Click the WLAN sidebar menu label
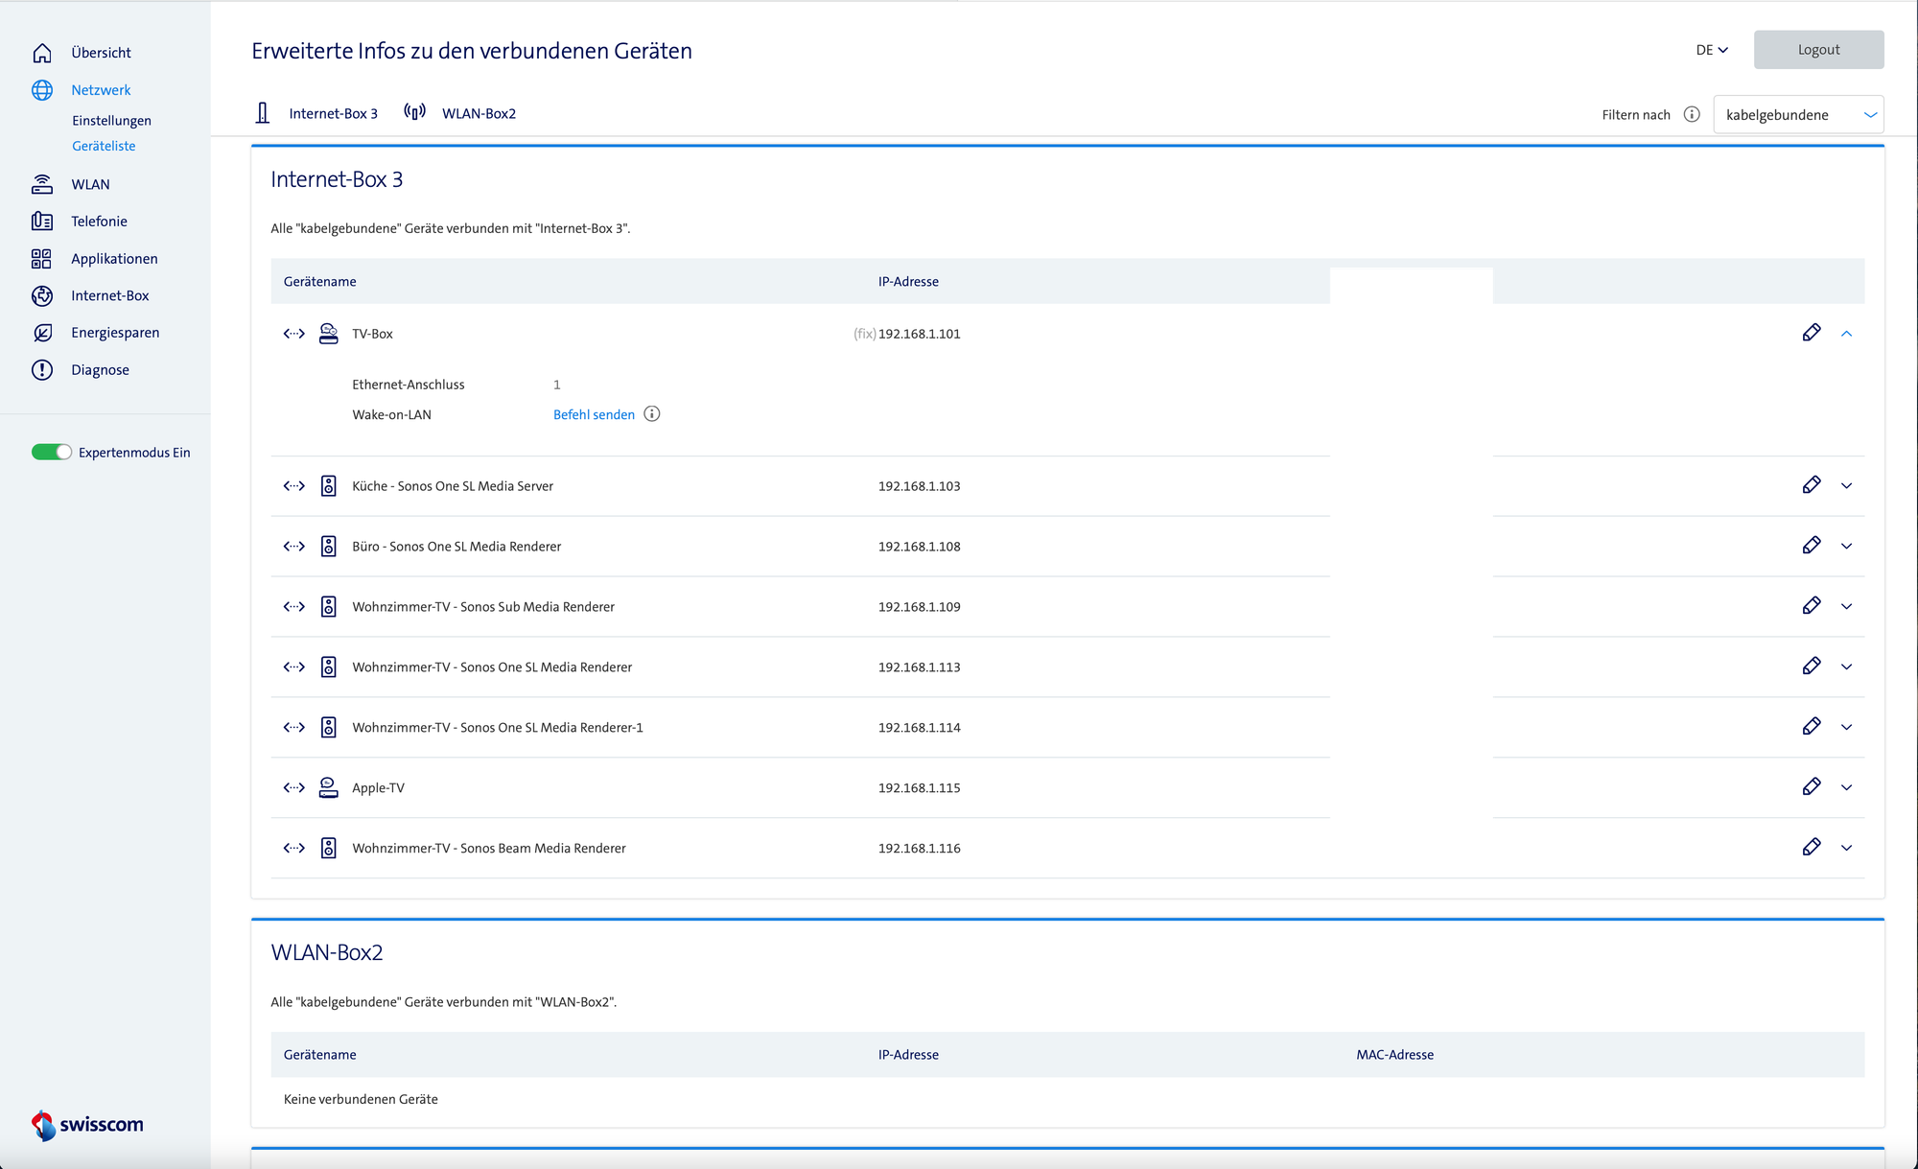Image resolution: width=1918 pixels, height=1169 pixels. [90, 184]
